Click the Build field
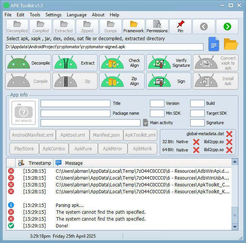 coord(197,104)
